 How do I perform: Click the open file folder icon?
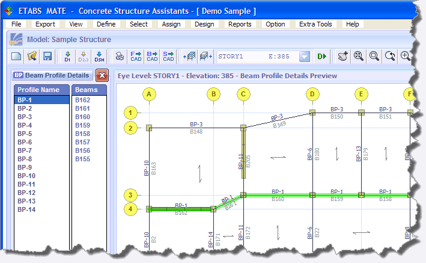(32, 56)
